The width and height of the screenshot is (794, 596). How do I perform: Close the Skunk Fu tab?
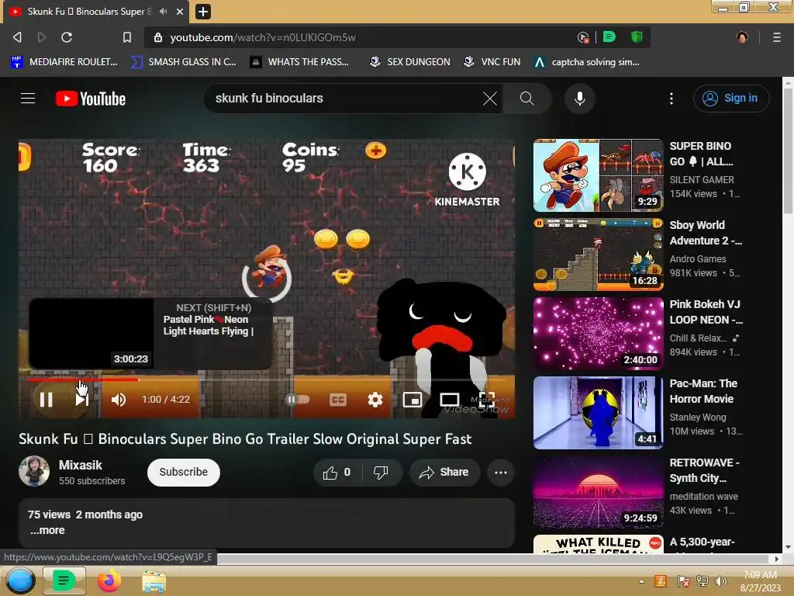180,11
